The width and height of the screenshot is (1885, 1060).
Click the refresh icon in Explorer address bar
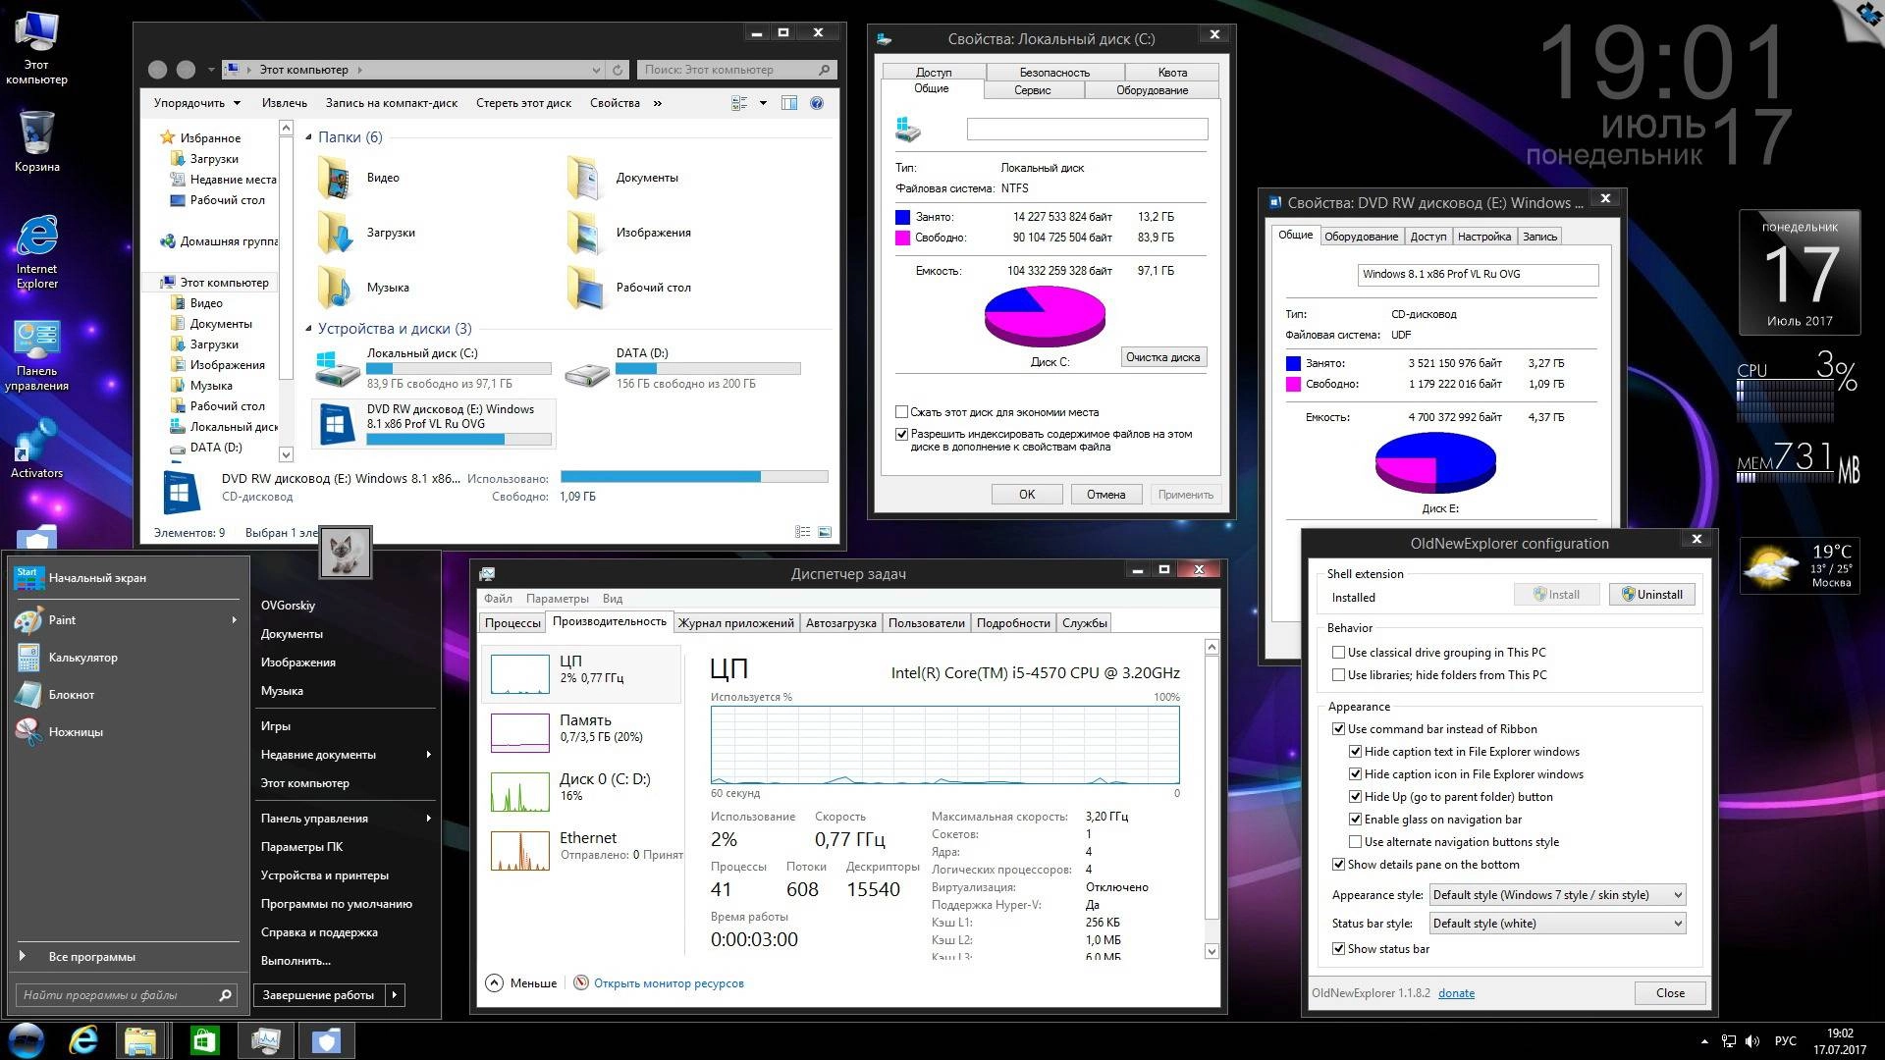618,70
